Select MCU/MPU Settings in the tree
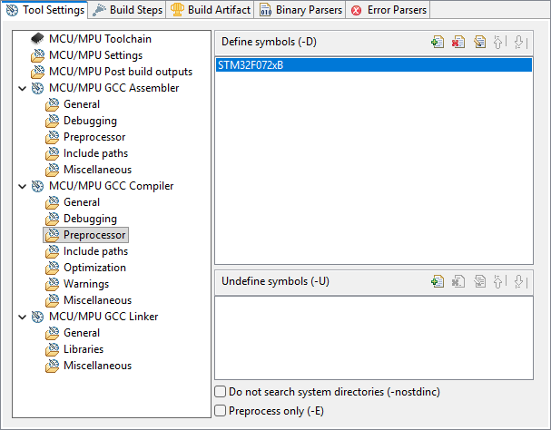551x430 pixels. (95, 55)
